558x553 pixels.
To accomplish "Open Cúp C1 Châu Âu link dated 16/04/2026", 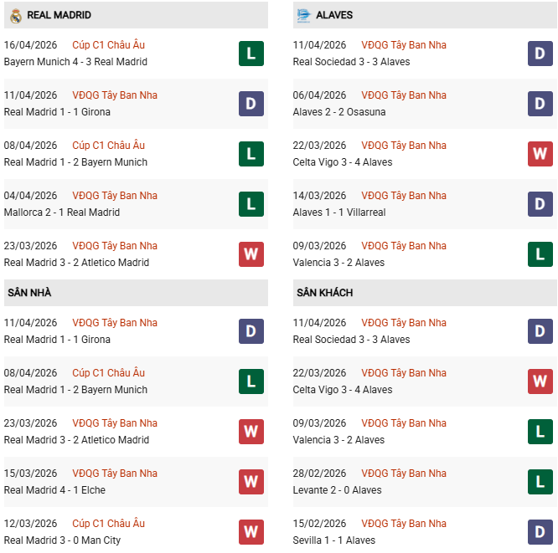I will pyautogui.click(x=108, y=45).
